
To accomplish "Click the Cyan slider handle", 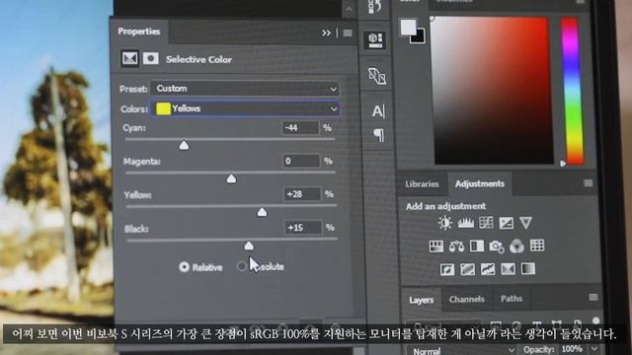I will tap(184, 145).
